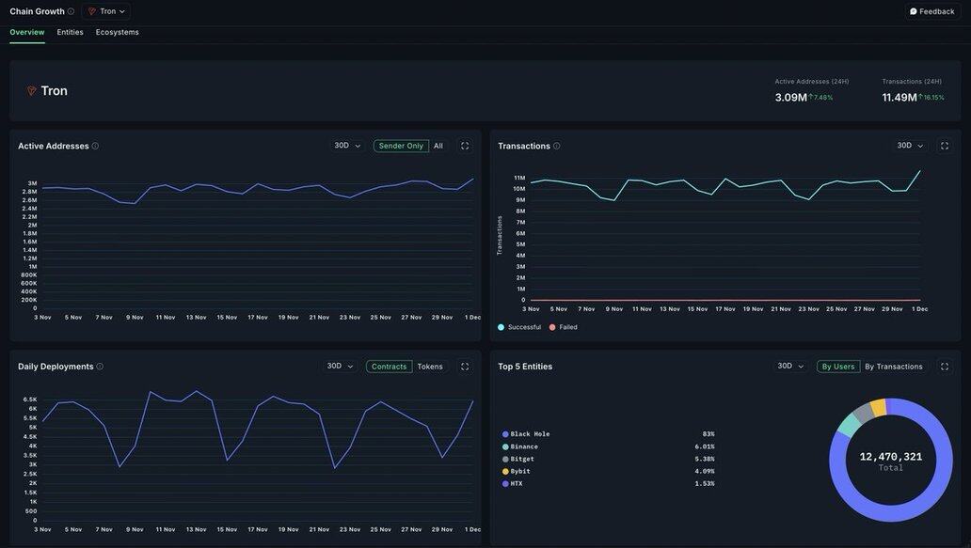This screenshot has width=971, height=548.
Task: Click the Binance entity row
Action: coord(524,446)
